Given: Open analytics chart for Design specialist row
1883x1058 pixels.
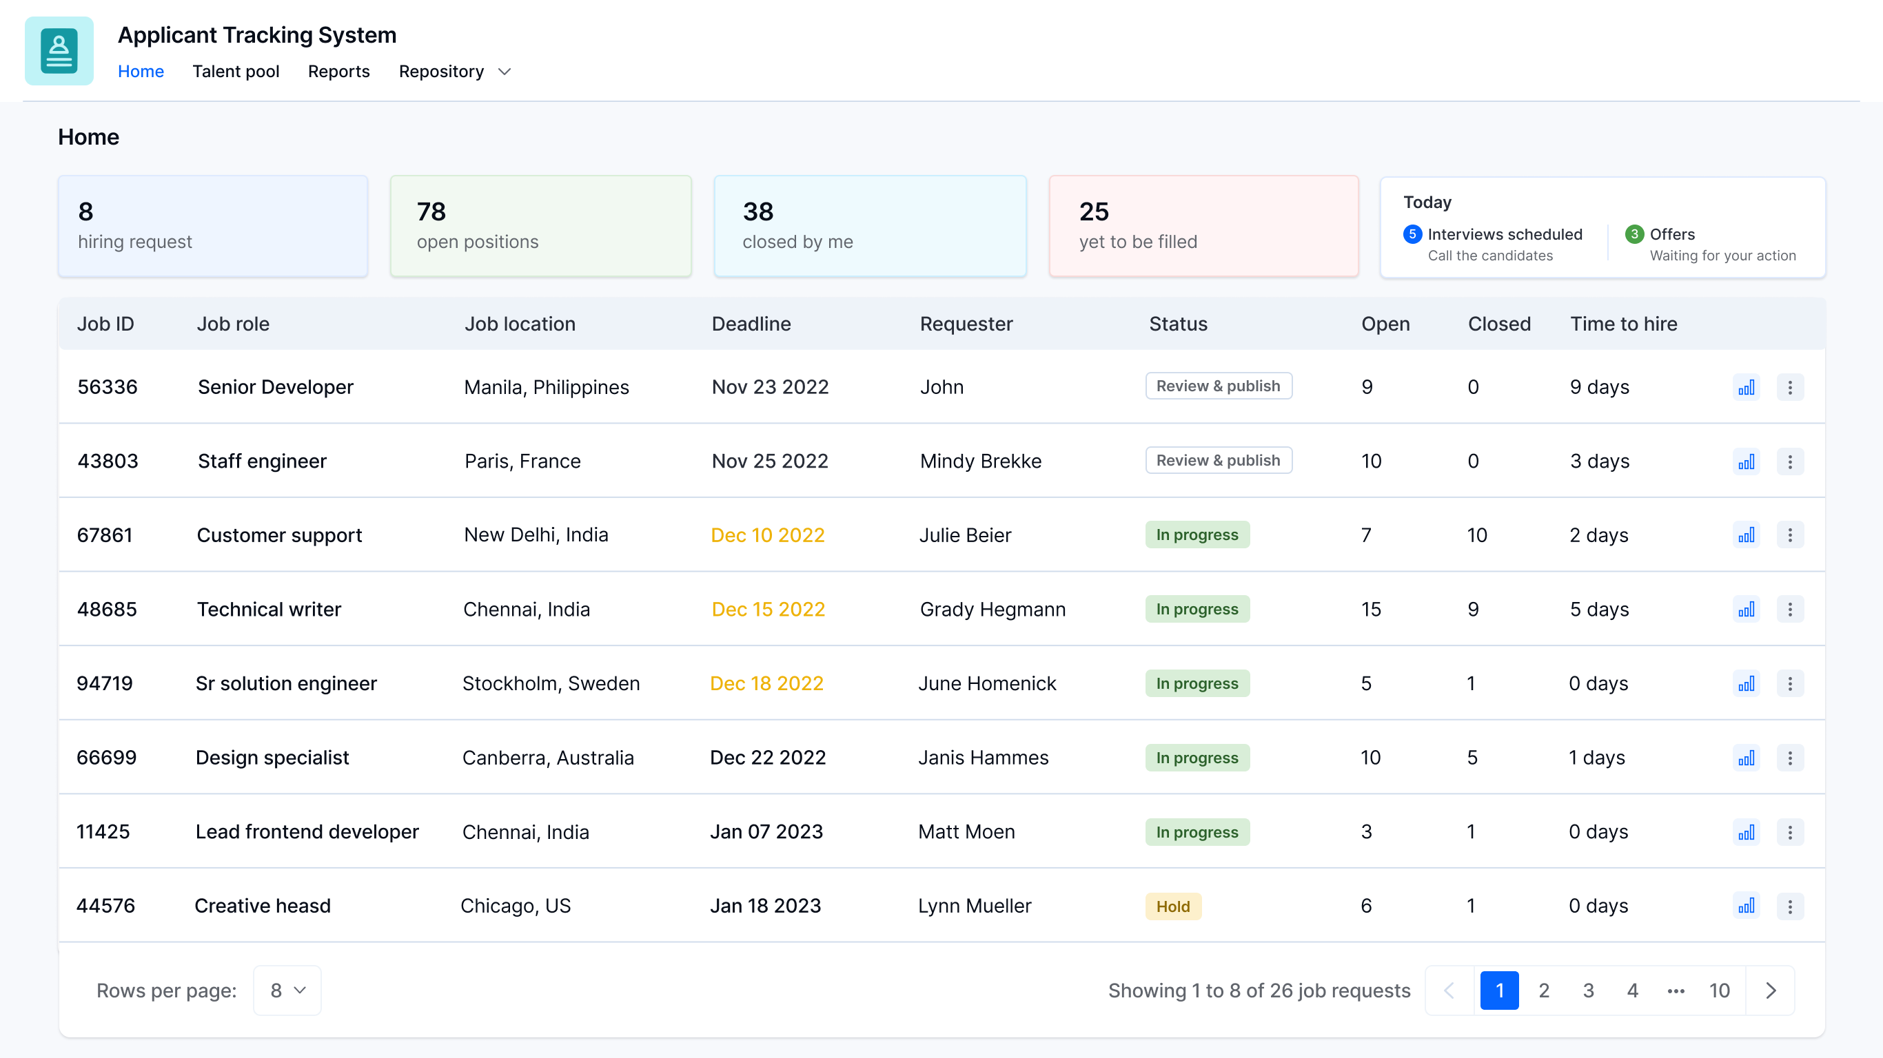Looking at the screenshot, I should tap(1747, 758).
